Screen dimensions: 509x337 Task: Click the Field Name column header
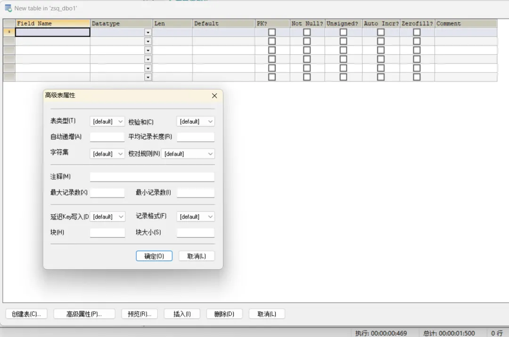[x=53, y=24]
